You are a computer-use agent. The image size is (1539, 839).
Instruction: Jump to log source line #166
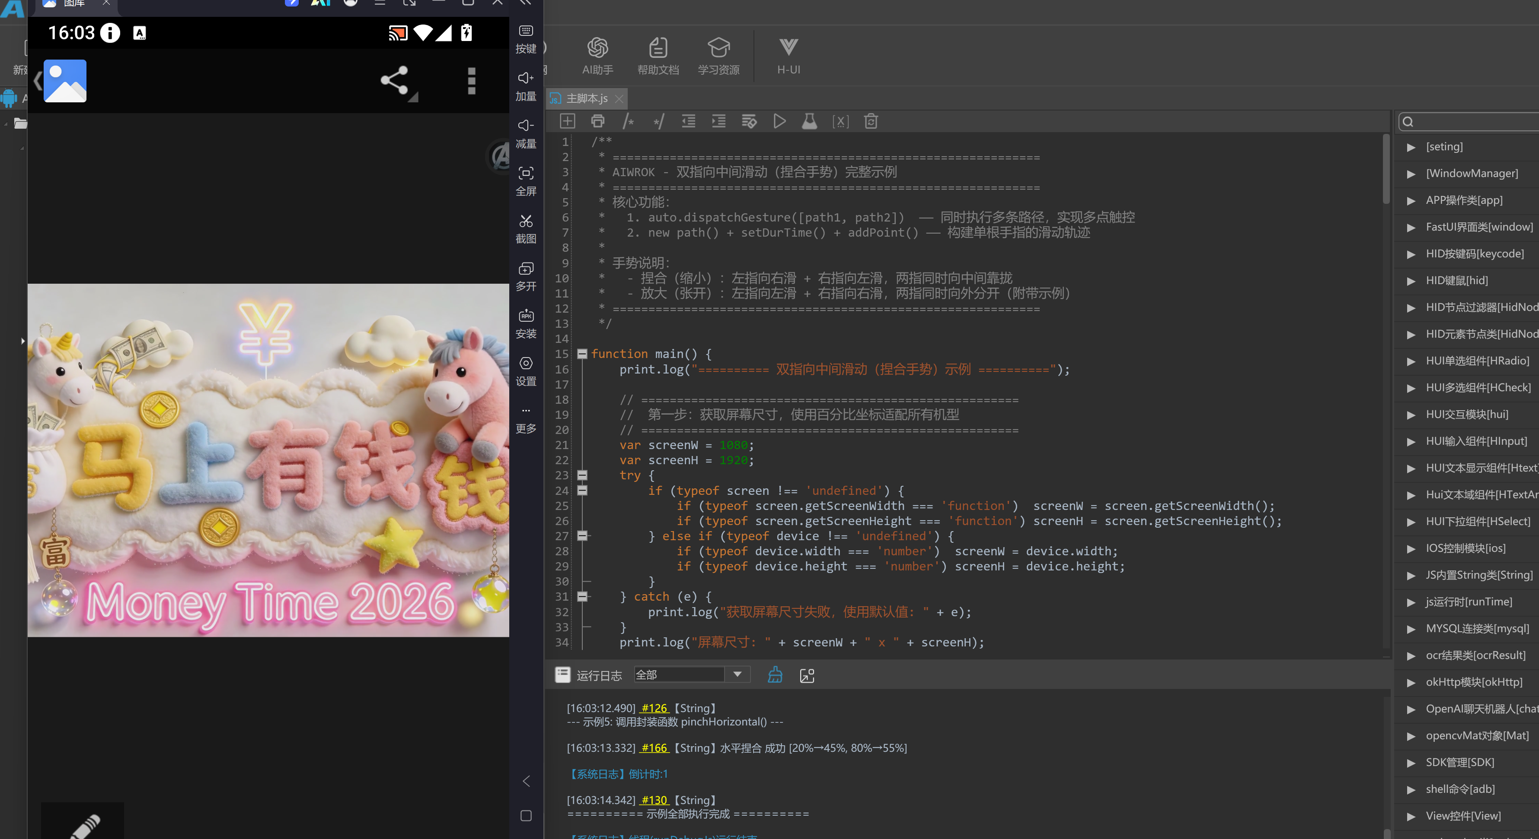point(654,748)
